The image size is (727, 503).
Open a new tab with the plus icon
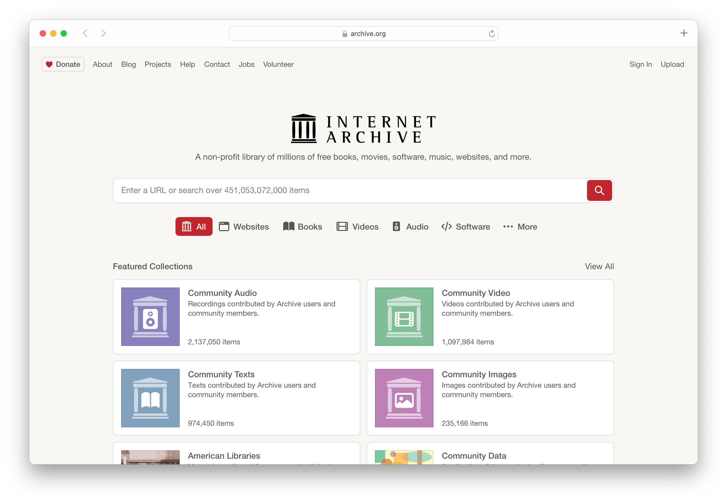click(x=683, y=33)
